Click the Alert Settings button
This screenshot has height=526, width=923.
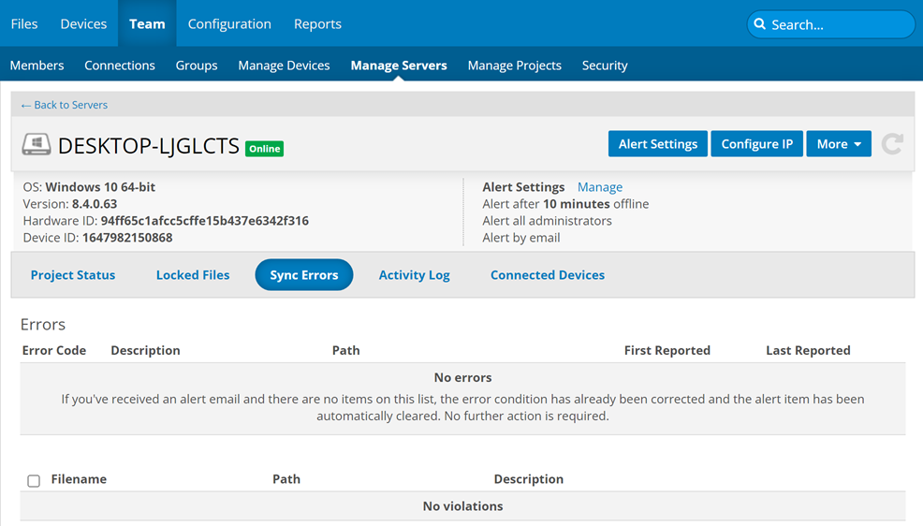[x=657, y=144]
